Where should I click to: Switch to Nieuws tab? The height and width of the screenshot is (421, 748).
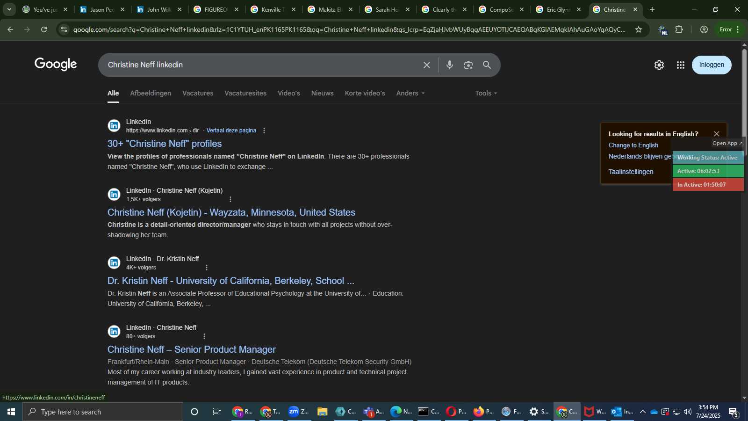(323, 93)
